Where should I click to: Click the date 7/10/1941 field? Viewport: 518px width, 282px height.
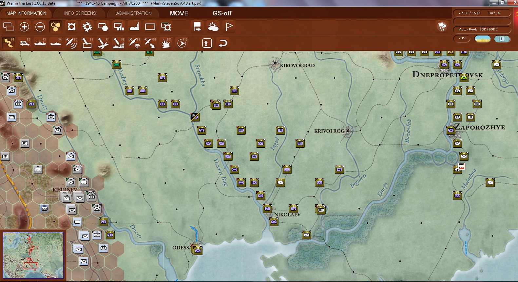[x=470, y=13]
